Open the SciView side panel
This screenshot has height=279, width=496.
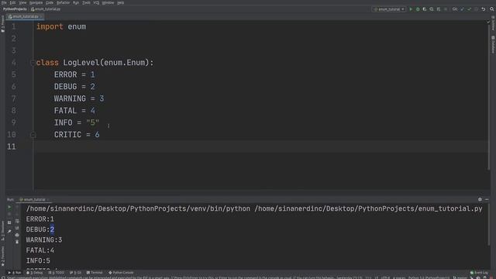[x=493, y=23]
